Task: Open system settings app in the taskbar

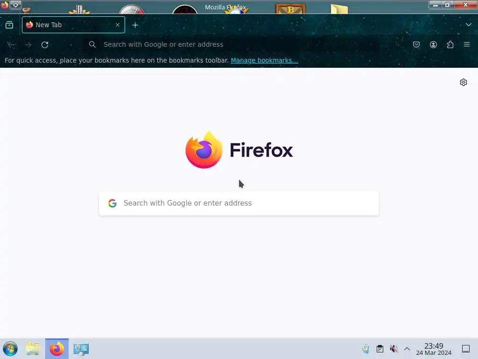Action: [81, 349]
